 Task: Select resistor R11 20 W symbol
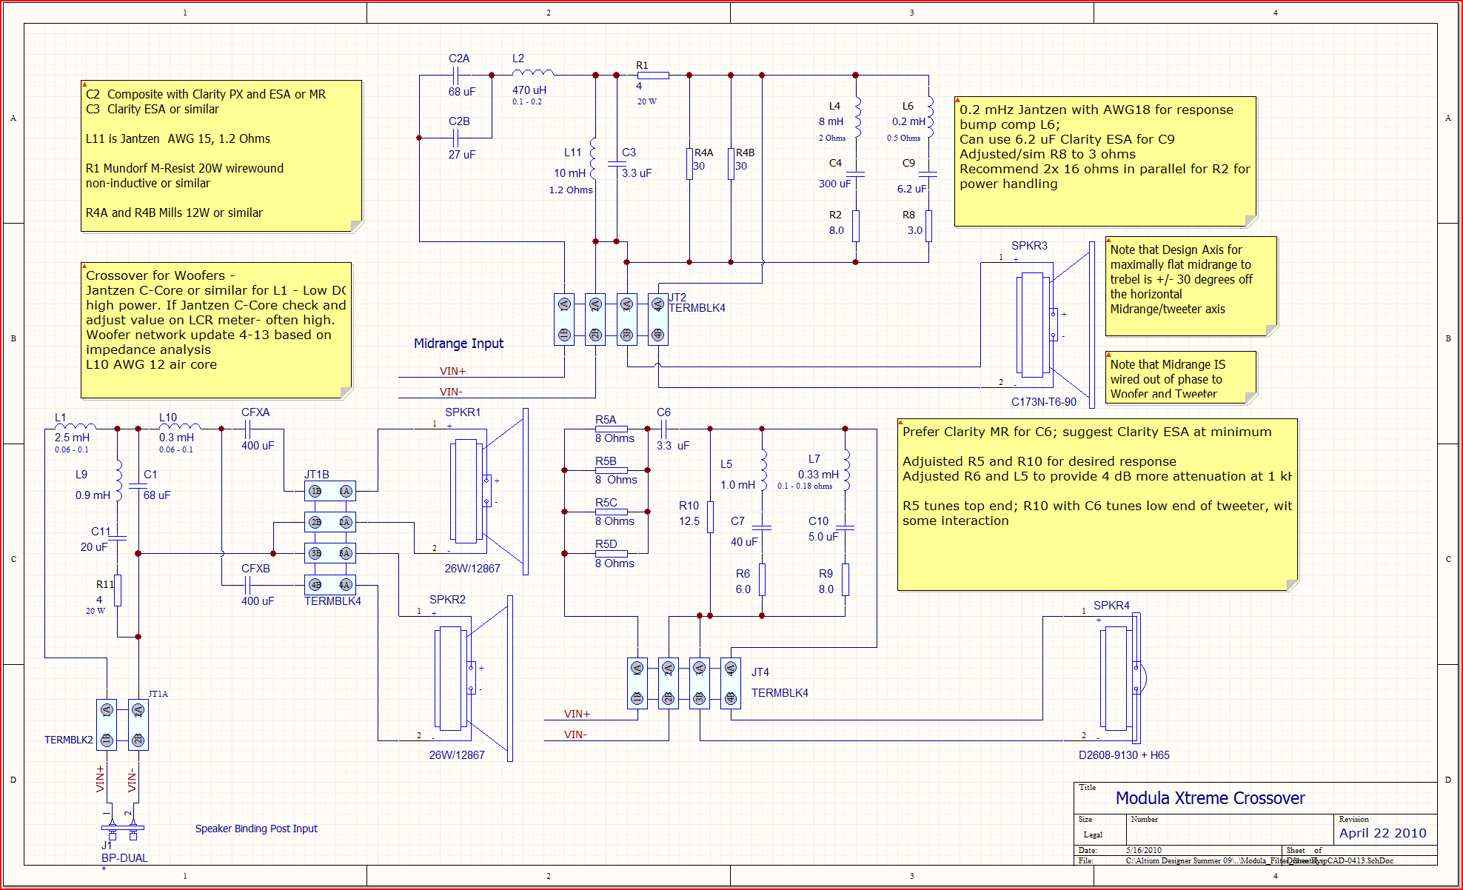coord(117,590)
